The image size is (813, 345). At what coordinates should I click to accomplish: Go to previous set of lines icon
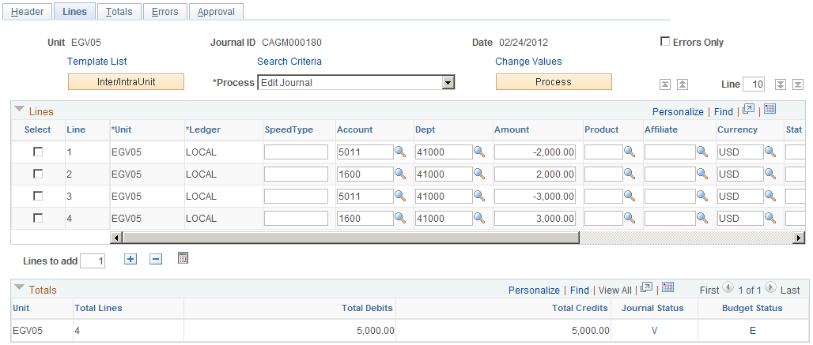683,84
